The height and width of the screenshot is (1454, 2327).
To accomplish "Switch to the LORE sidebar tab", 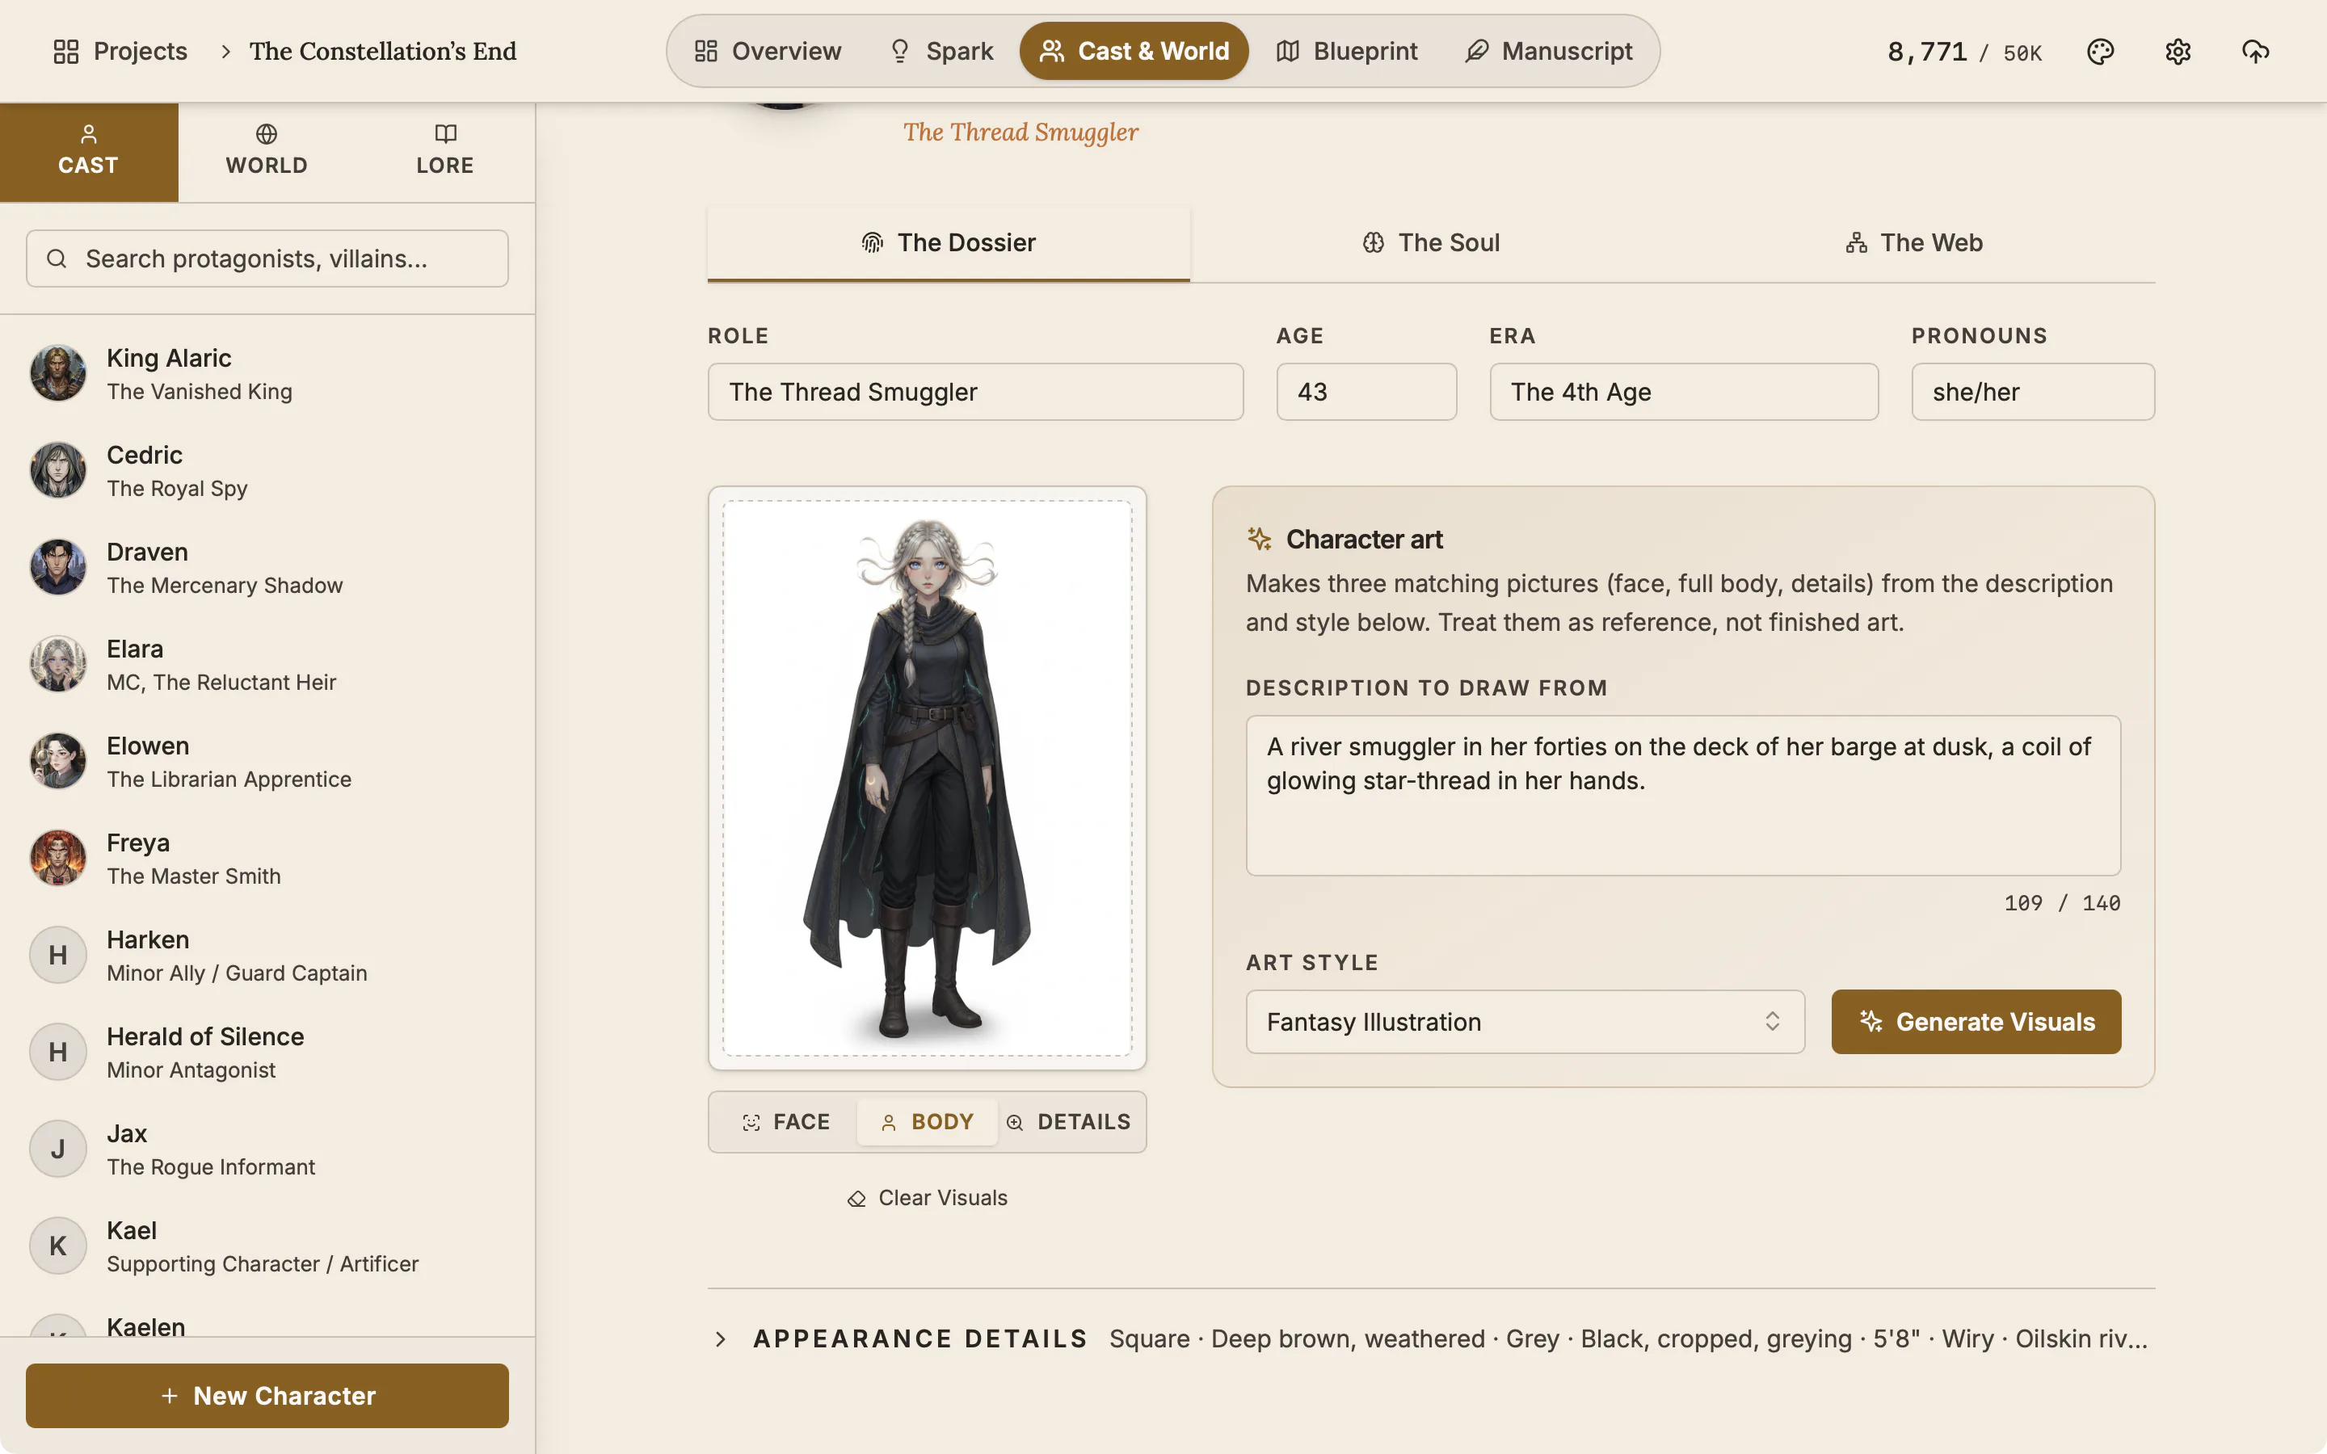I will pyautogui.click(x=445, y=151).
